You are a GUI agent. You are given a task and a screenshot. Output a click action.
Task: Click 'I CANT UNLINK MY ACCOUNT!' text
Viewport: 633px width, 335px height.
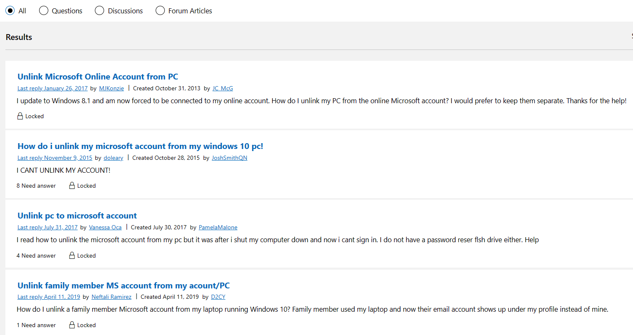point(63,170)
